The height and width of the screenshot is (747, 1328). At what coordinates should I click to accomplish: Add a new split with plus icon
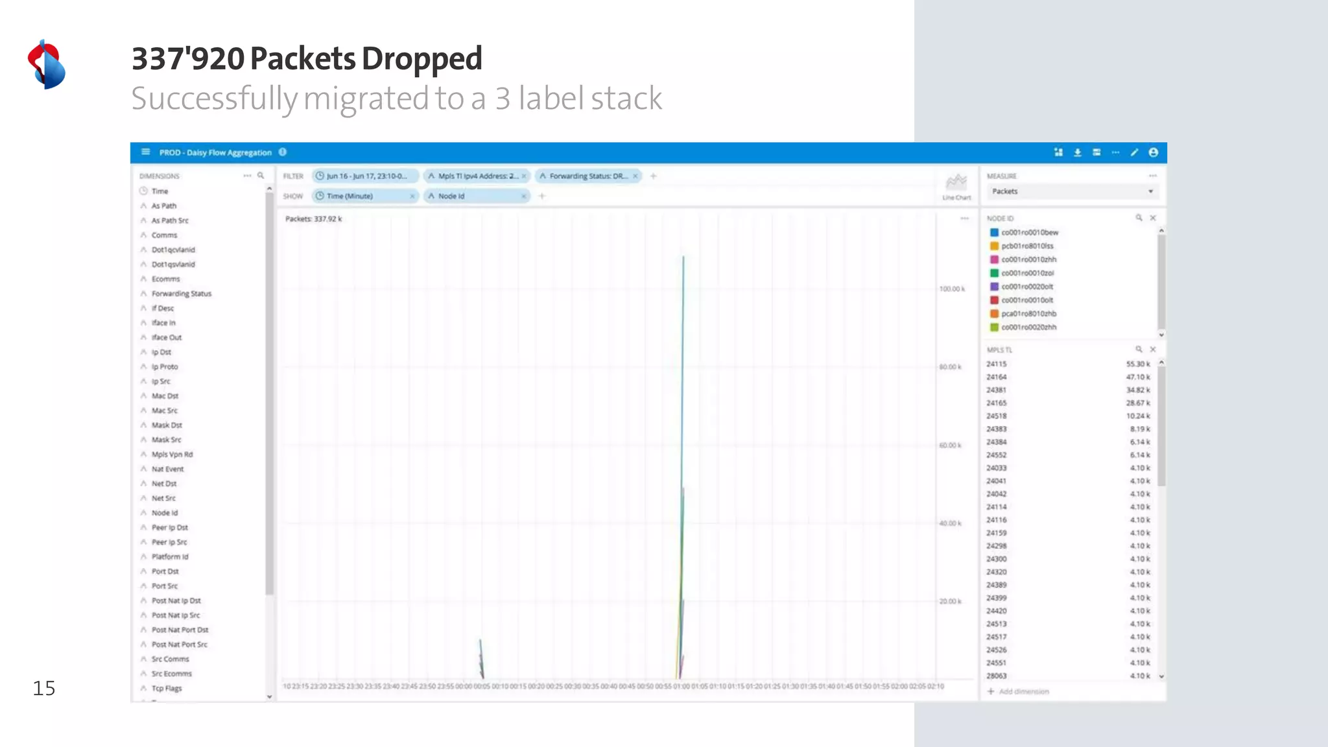542,196
